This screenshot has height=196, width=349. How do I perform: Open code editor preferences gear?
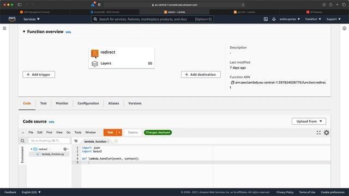[327, 133]
